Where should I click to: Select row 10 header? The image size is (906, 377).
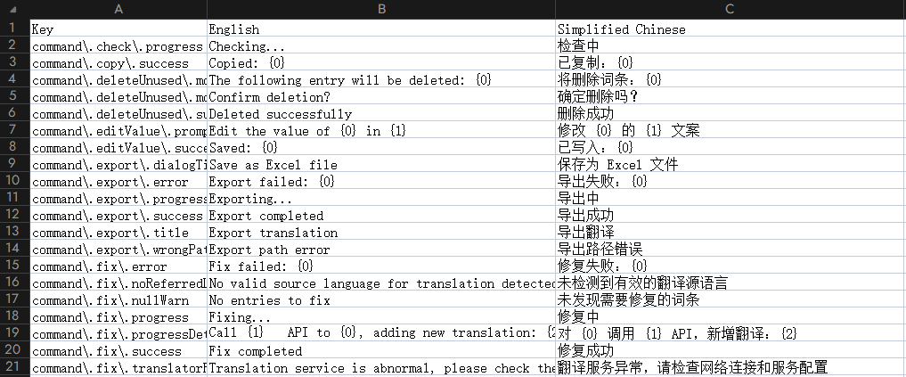click(14, 181)
